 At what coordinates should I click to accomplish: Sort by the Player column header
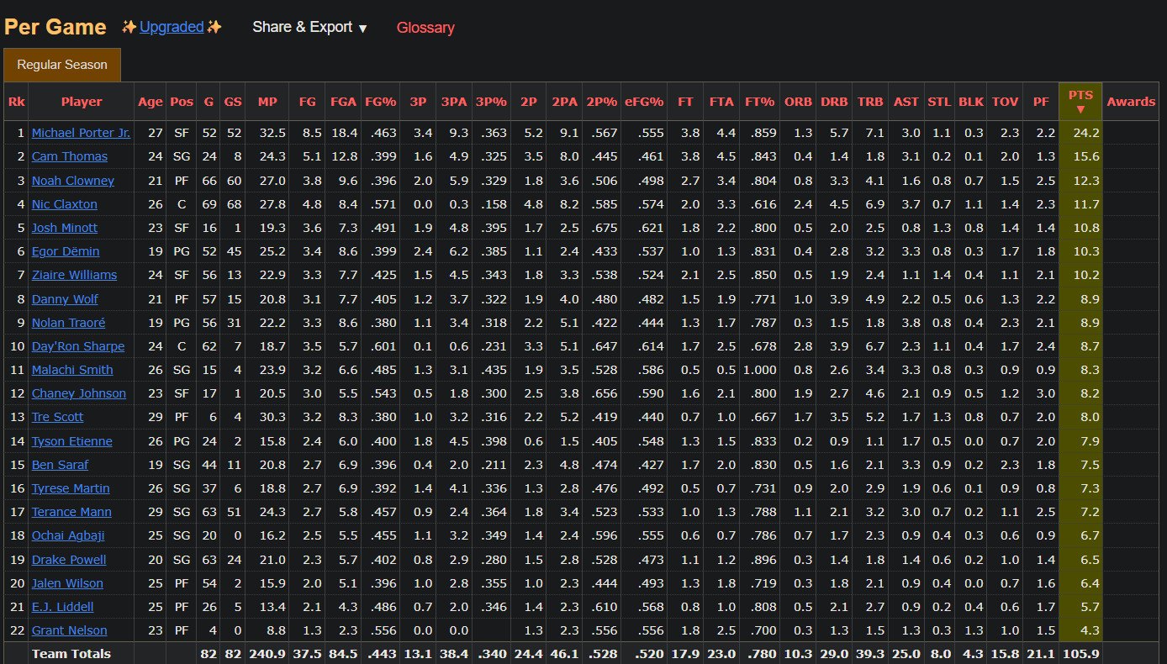pos(82,102)
